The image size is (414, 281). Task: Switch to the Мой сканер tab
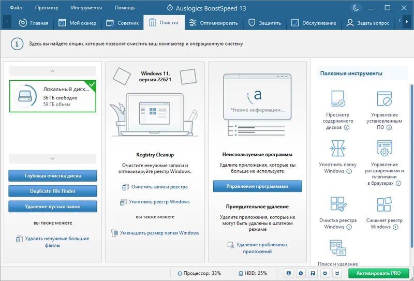(x=77, y=23)
